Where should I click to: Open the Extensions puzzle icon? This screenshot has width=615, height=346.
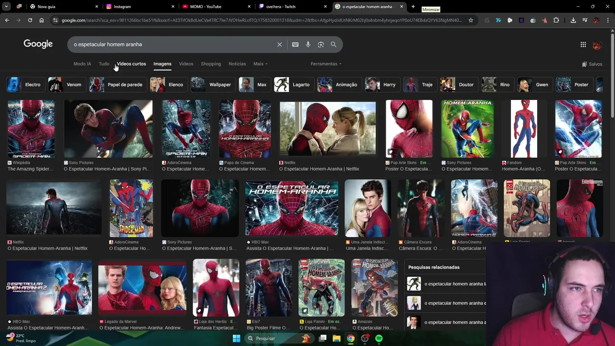[556, 20]
